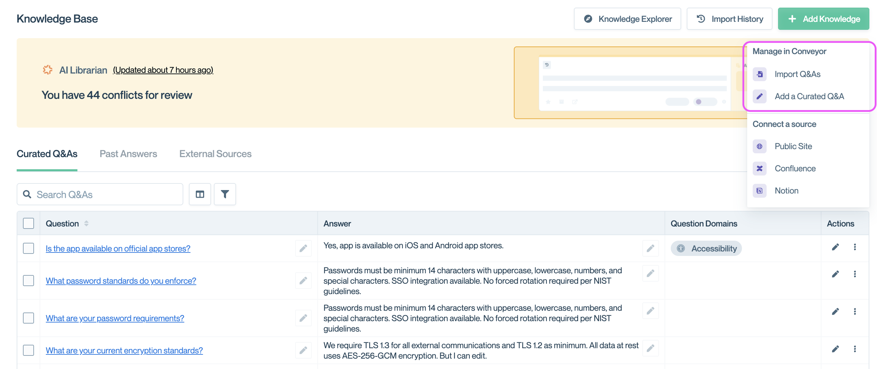877x369 pixels.
Task: Open 'What password standards do you enforce?'
Action: pyautogui.click(x=121, y=281)
